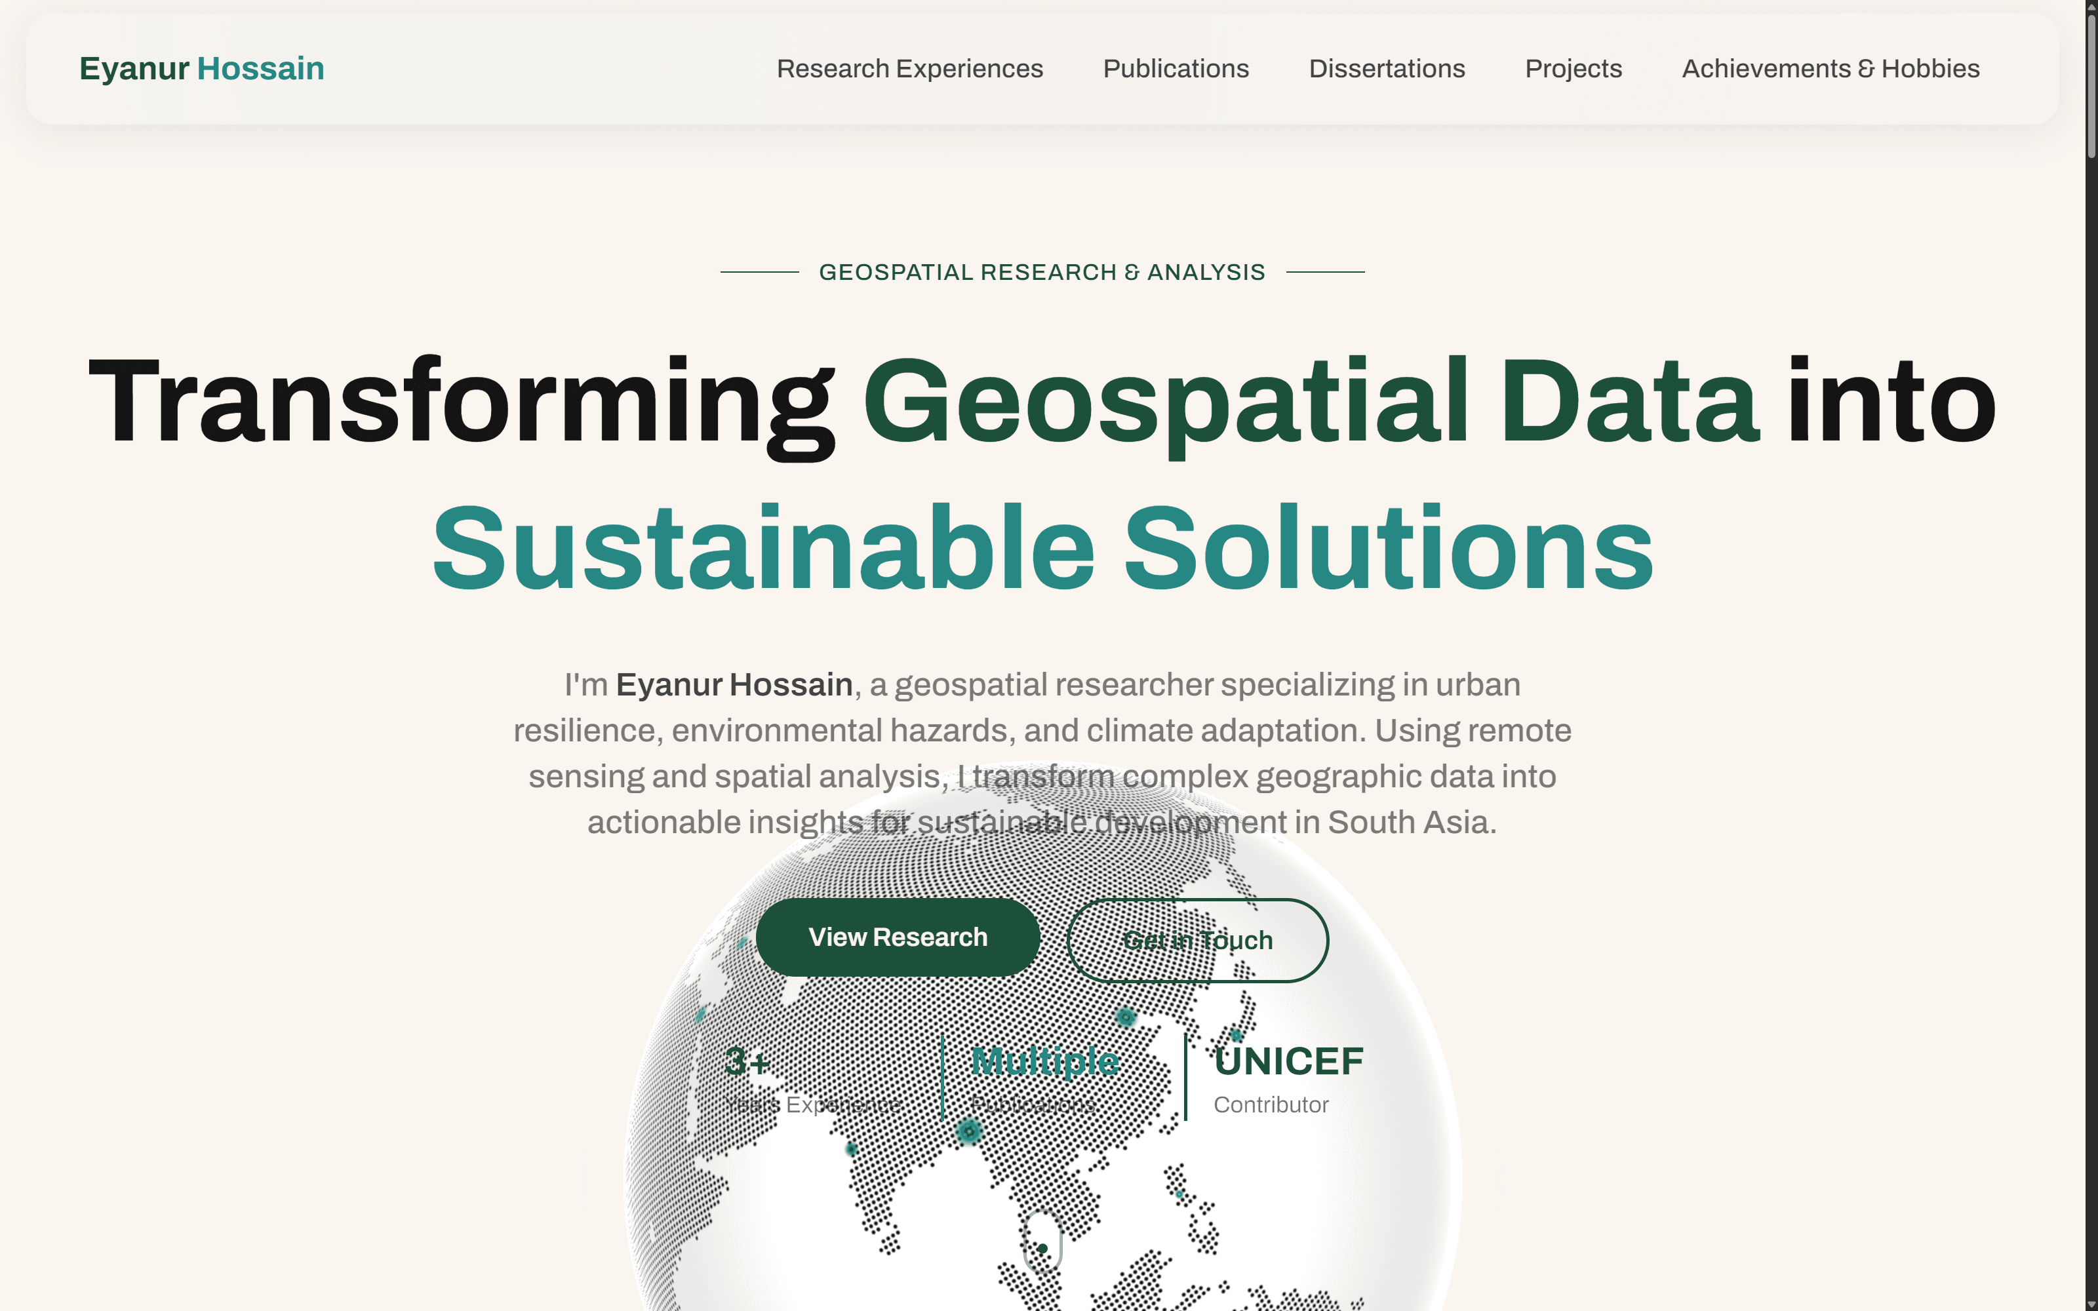Screen dimensions: 2098x1311
Task: Go to the Publications section
Action: tap(1176, 68)
